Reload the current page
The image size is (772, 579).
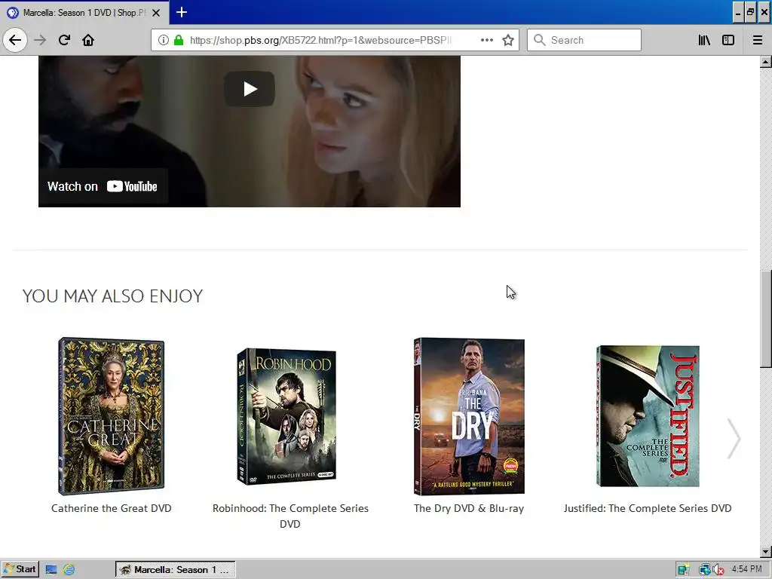64,40
